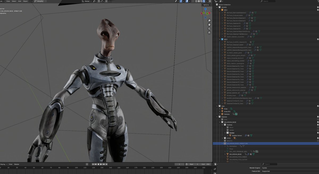This screenshot has height=174, width=319.
Task: Collapse the ME3 collection
Action: click(x=220, y=39)
